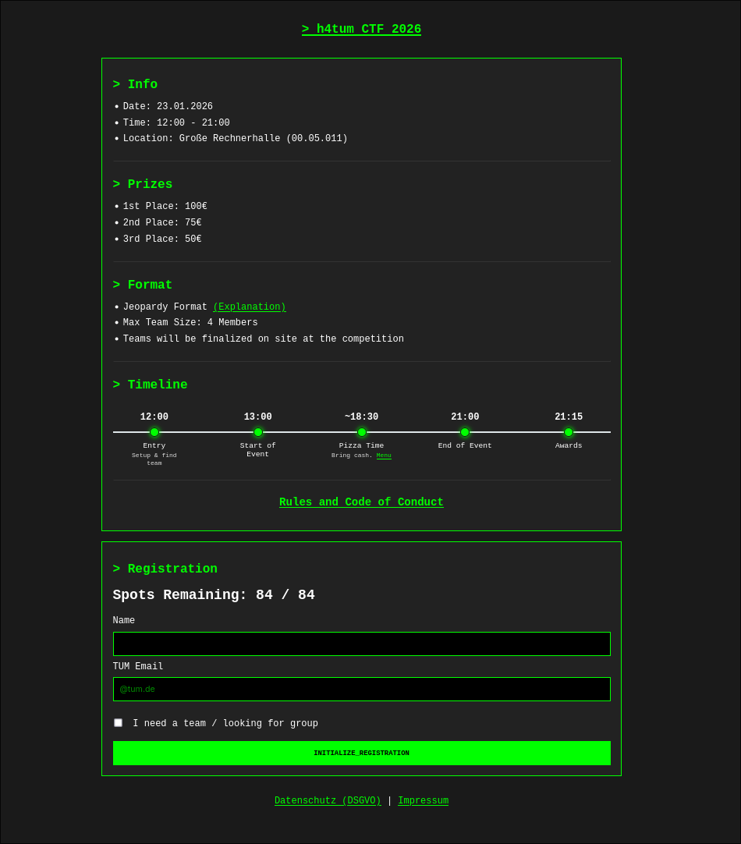Click the 'Bring cash.' caption

[352, 456]
